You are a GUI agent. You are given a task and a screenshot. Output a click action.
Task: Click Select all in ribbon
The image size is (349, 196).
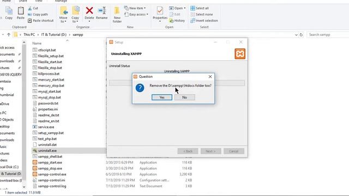point(200,8)
